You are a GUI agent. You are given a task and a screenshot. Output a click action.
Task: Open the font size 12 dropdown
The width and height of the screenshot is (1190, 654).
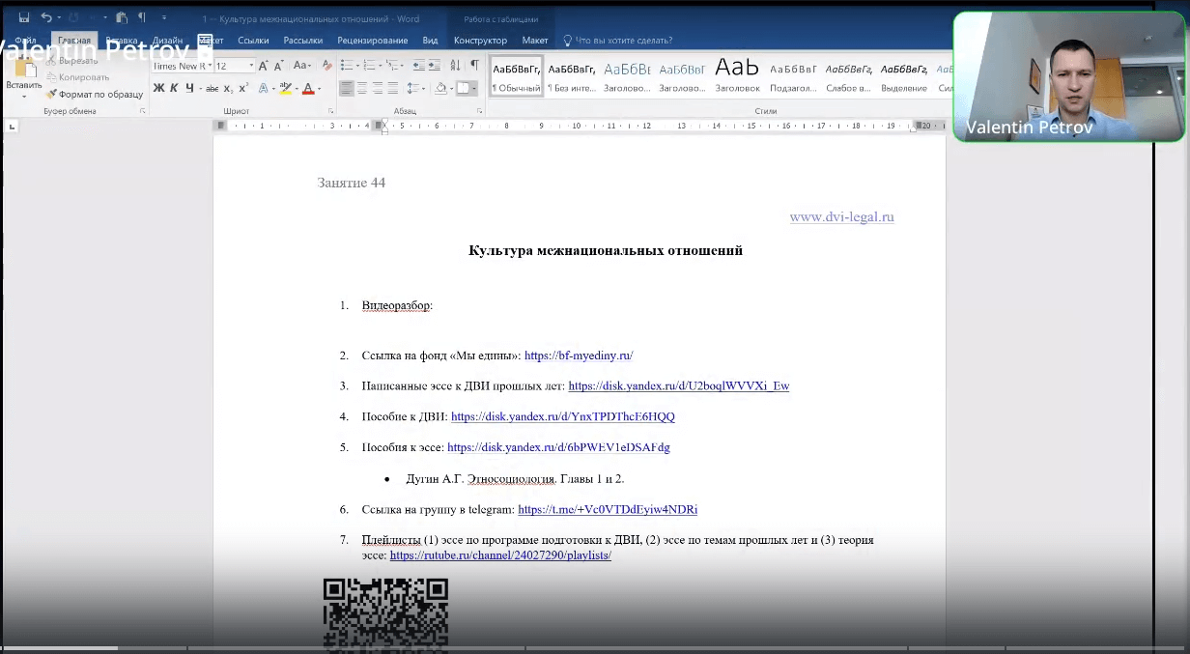[251, 66]
